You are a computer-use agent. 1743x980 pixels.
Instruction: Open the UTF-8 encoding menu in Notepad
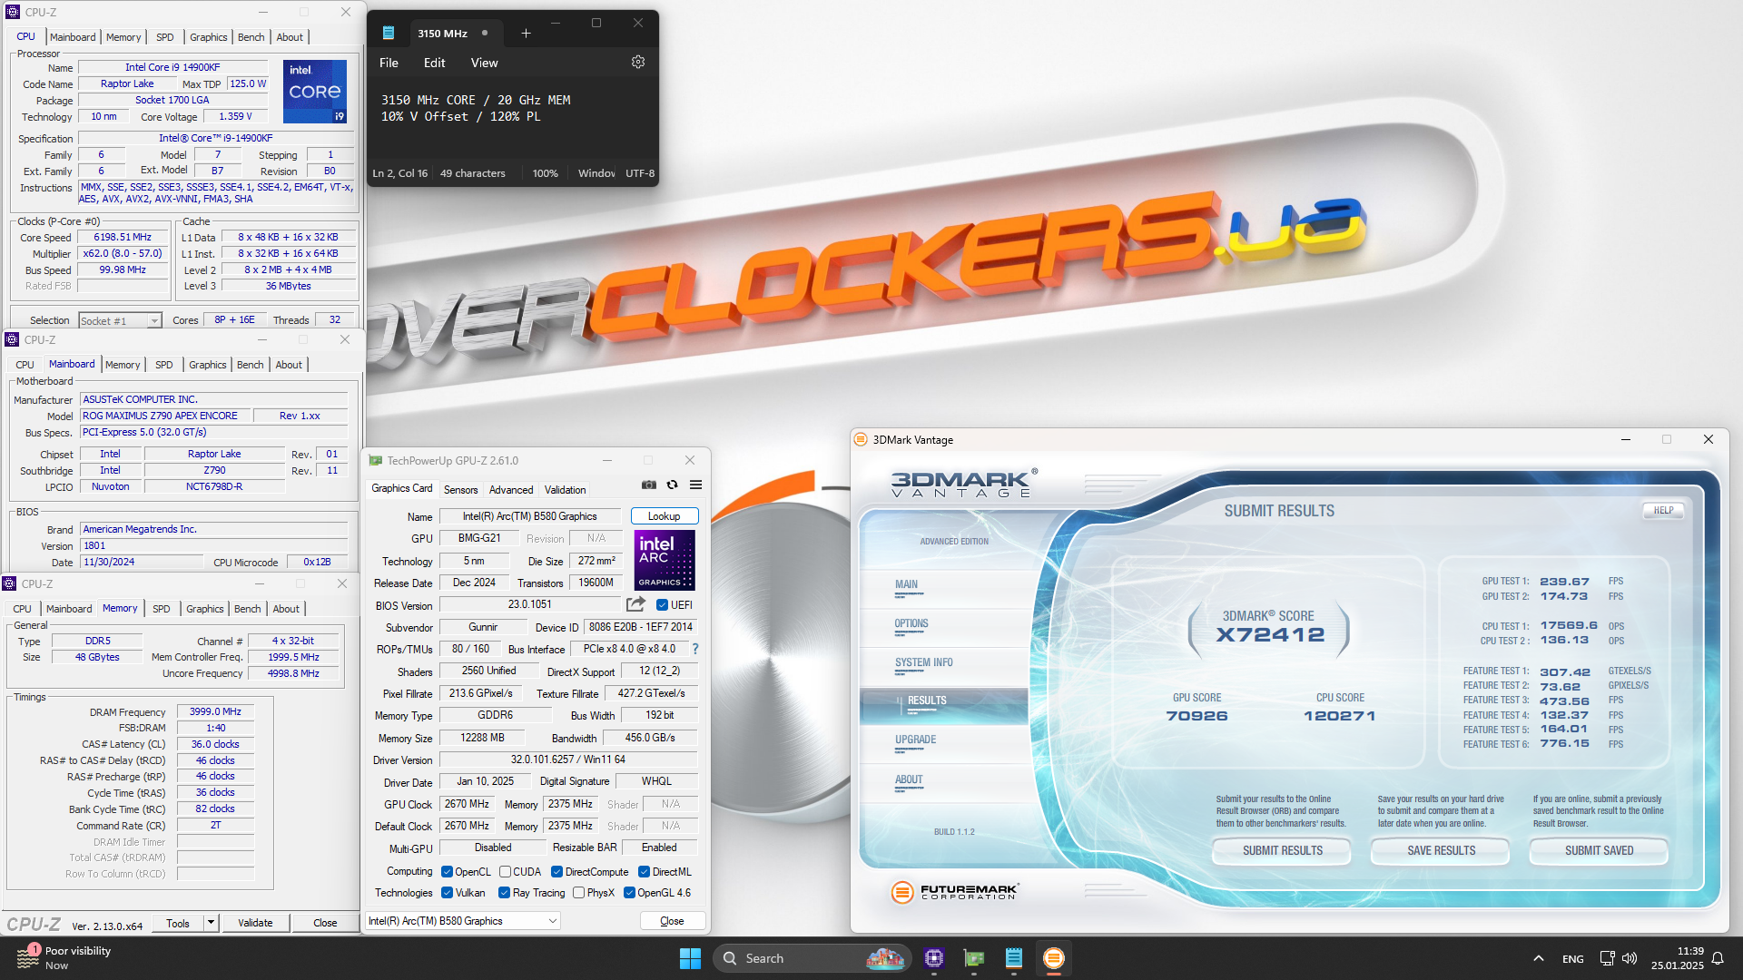pos(640,173)
